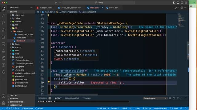The height and width of the screenshot is (110, 197).
Task: Show additional activity bar views ellipsis
Action: 3,79
